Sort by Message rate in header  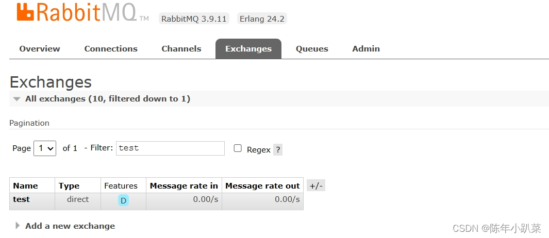click(x=184, y=186)
